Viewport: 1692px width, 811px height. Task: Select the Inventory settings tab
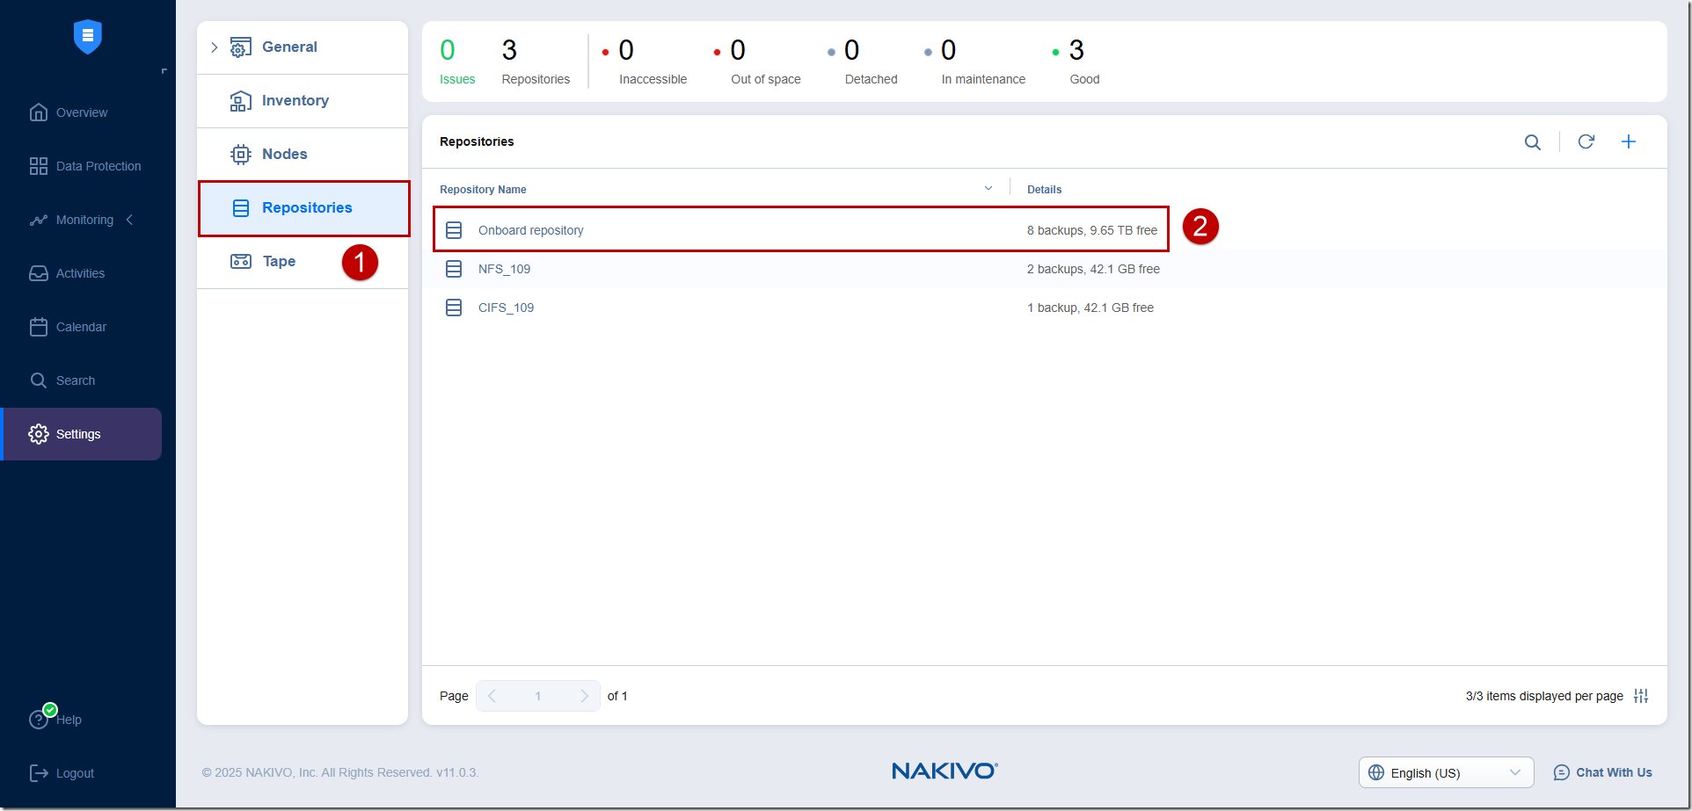coord(303,101)
